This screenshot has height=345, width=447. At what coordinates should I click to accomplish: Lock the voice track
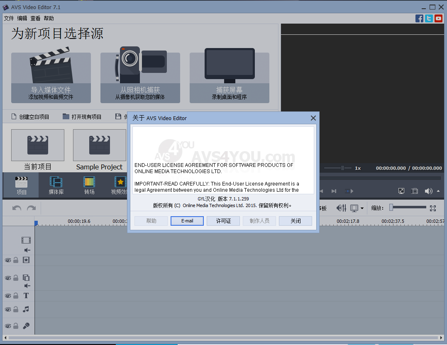pos(16,326)
